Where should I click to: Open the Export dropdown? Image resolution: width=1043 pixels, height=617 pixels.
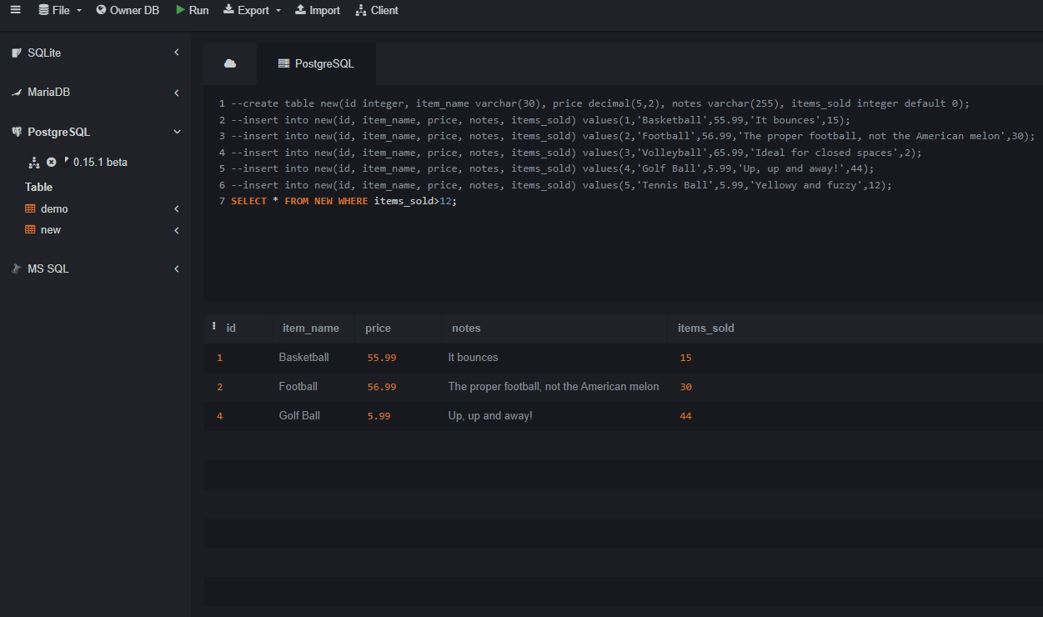[252, 10]
